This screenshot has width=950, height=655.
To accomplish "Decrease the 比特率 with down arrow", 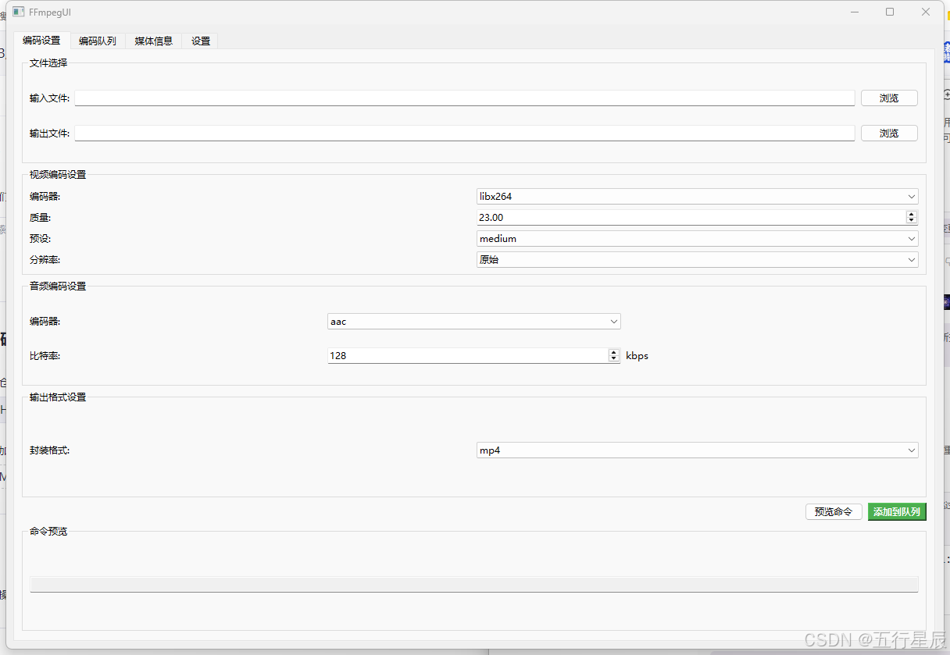I will pyautogui.click(x=614, y=359).
